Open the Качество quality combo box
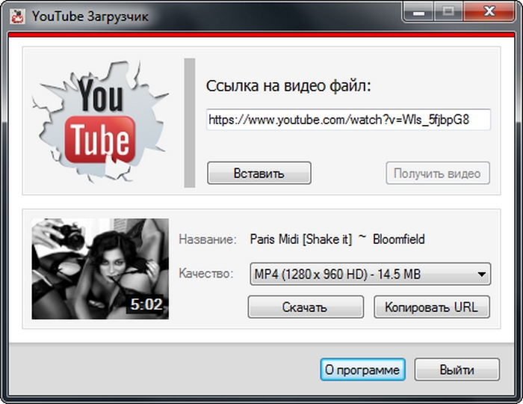The image size is (523, 404). tap(362, 275)
